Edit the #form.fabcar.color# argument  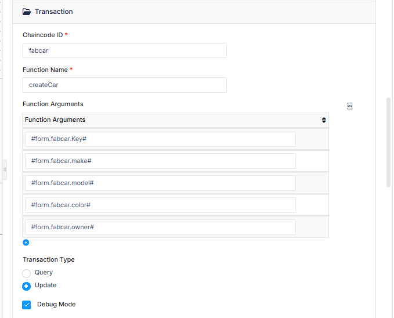[x=160, y=205]
